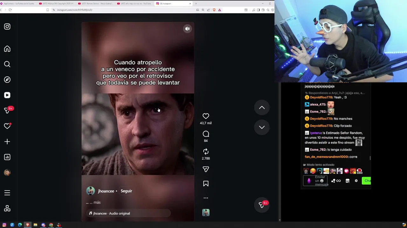Open the Explore compass icon
The image size is (407, 228).
[x=7, y=80]
